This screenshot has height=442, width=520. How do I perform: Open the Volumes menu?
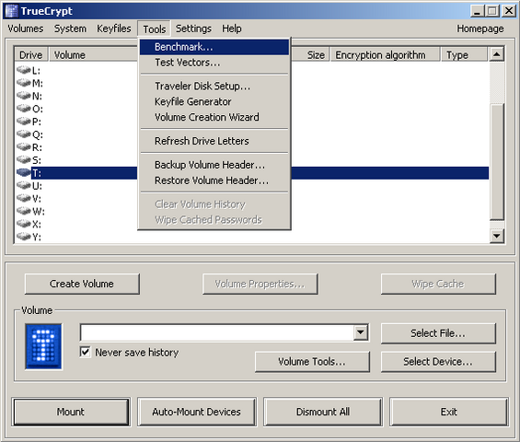26,29
